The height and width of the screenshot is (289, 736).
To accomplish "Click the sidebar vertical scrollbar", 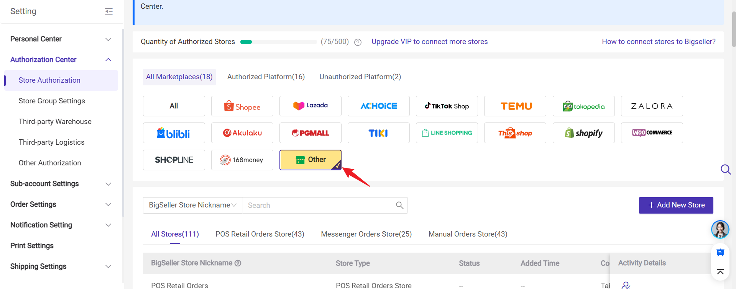I will (x=123, y=122).
